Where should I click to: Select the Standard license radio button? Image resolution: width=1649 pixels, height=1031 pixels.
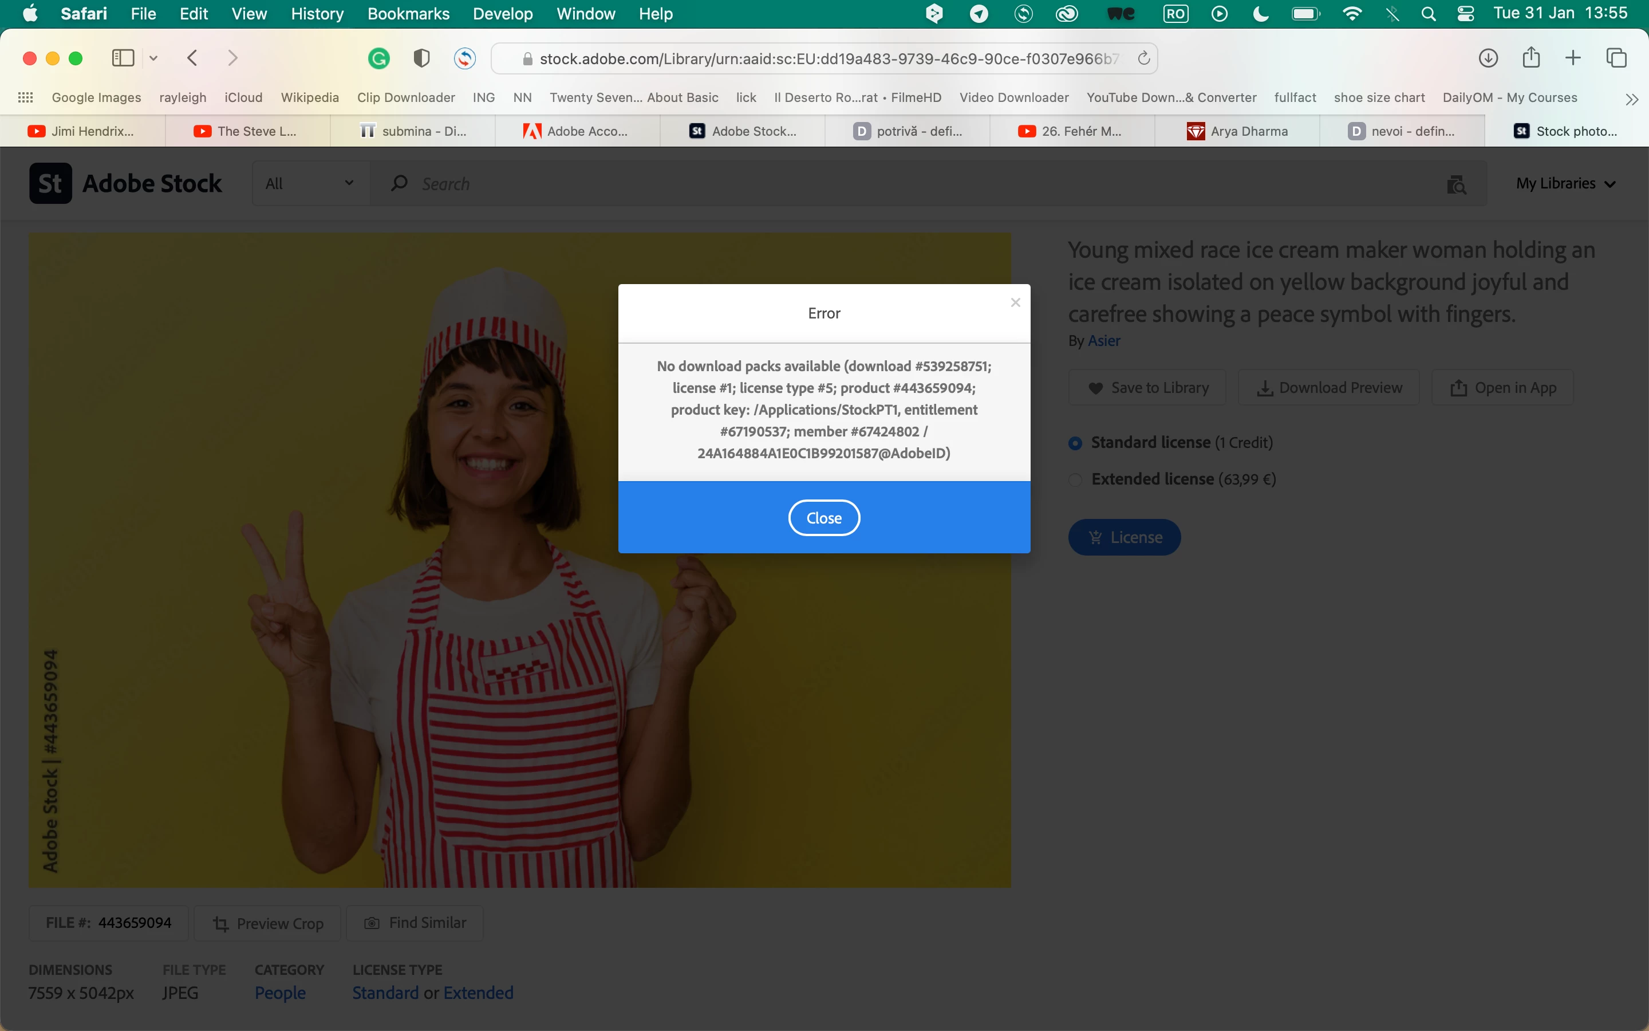(x=1075, y=443)
